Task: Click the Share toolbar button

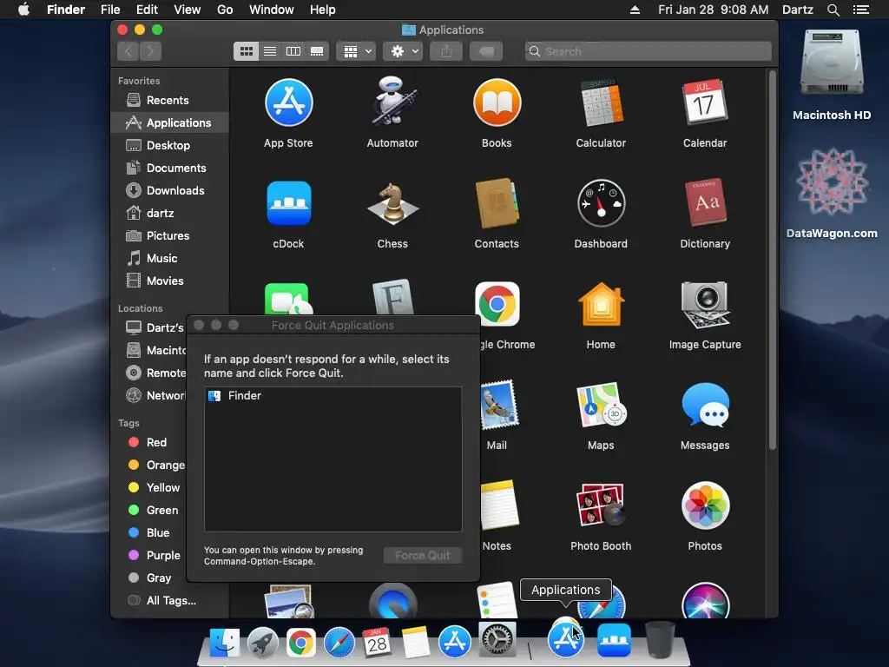Action: tap(447, 51)
